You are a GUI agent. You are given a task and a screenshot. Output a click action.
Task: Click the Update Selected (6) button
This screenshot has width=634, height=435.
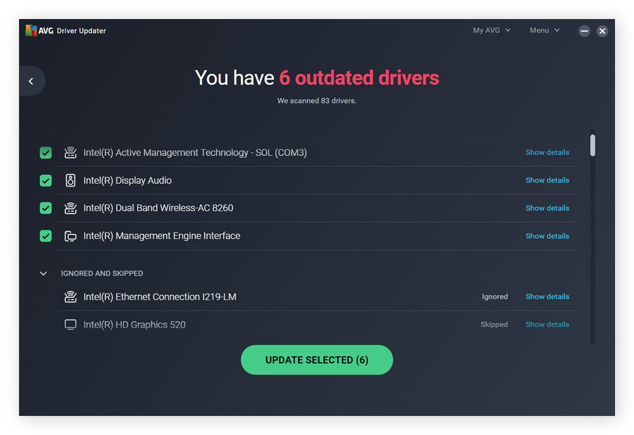click(x=316, y=360)
